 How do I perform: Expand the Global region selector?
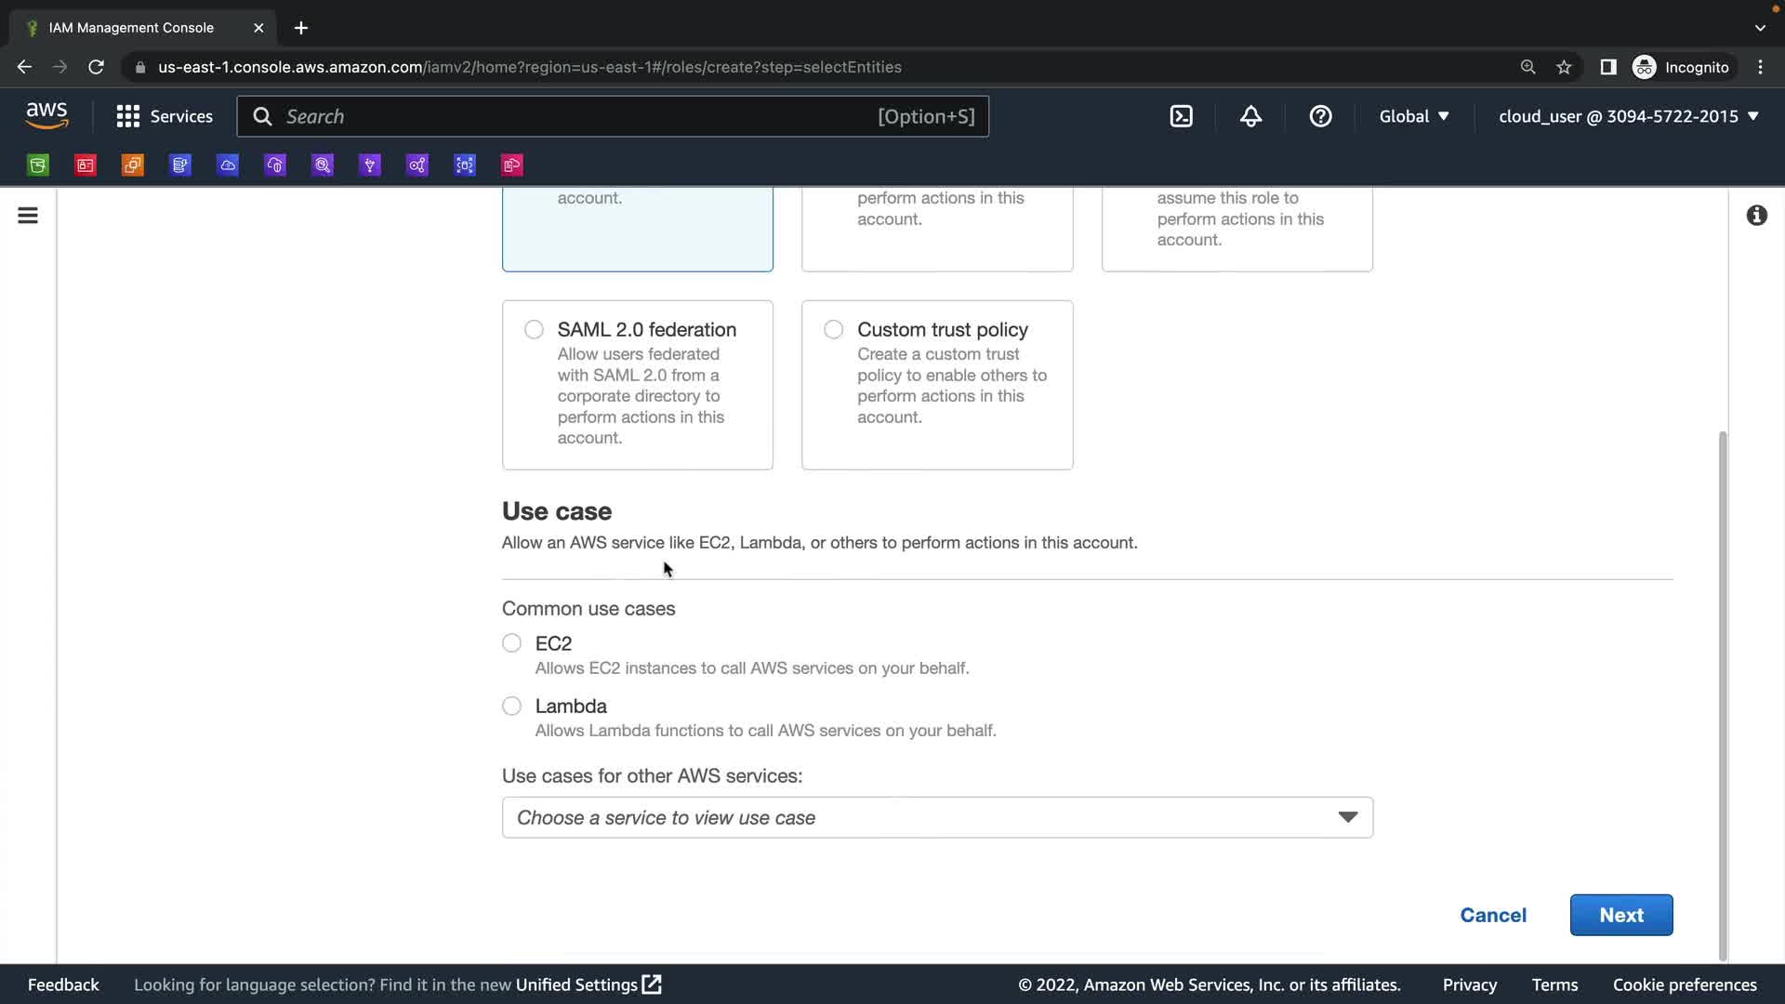coord(1413,116)
